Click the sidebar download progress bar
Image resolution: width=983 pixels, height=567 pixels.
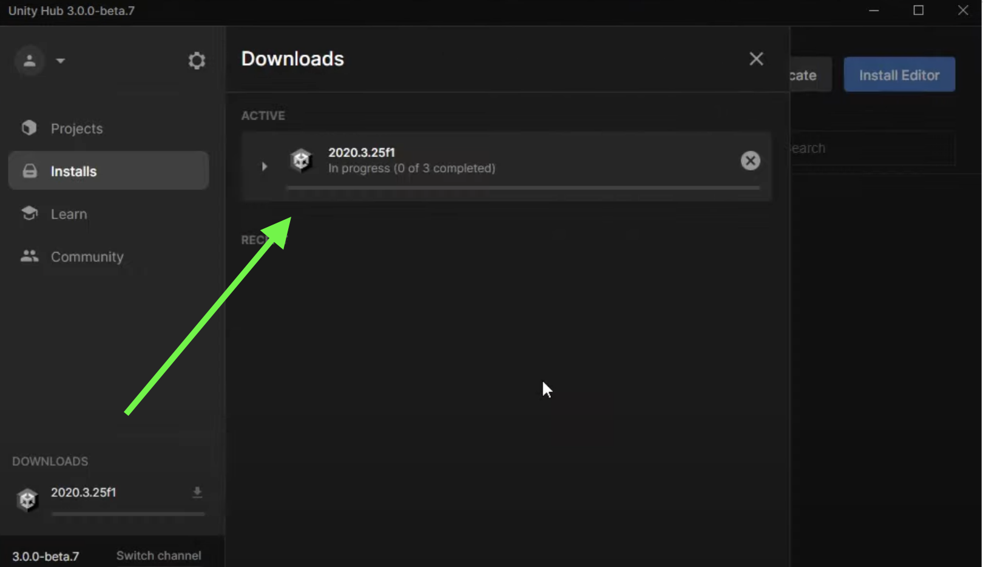(128, 514)
